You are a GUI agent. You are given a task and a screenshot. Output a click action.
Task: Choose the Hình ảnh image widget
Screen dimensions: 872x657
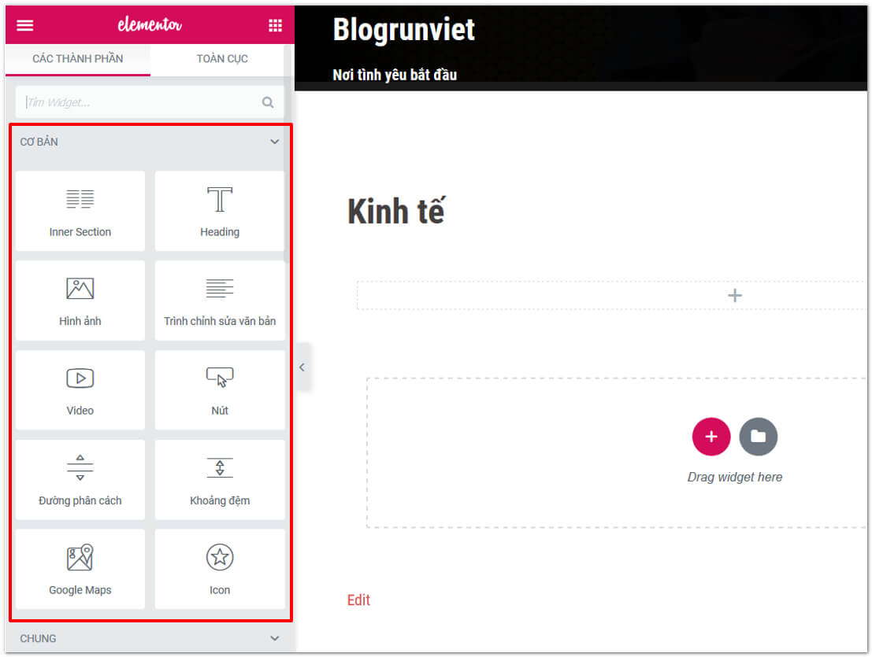[x=80, y=301]
